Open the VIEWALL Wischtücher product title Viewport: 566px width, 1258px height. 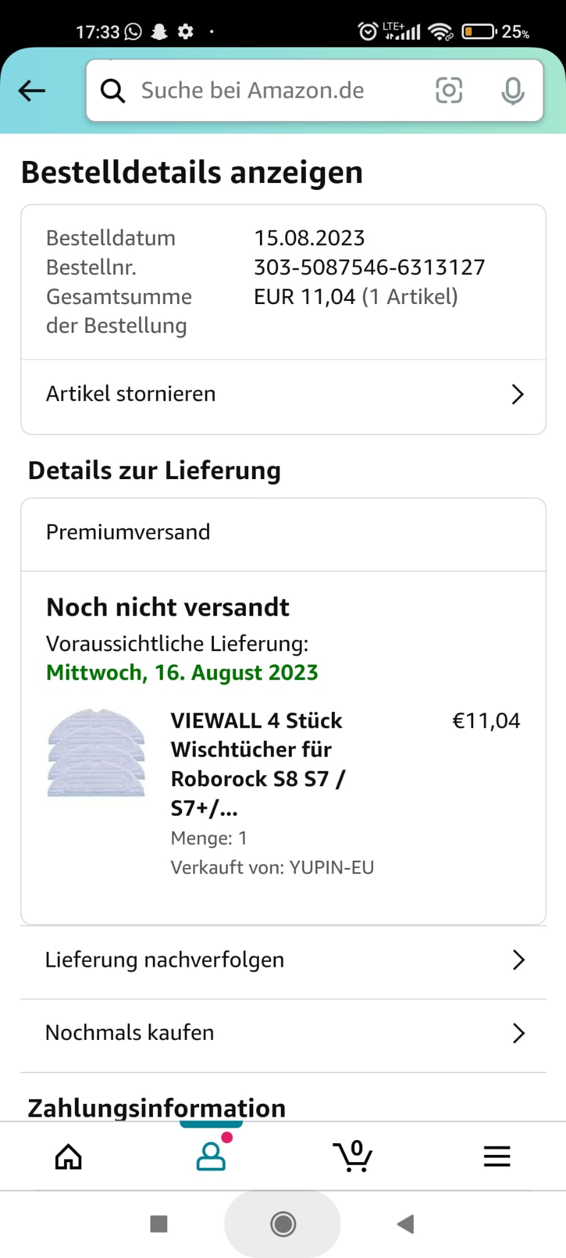coord(258,764)
